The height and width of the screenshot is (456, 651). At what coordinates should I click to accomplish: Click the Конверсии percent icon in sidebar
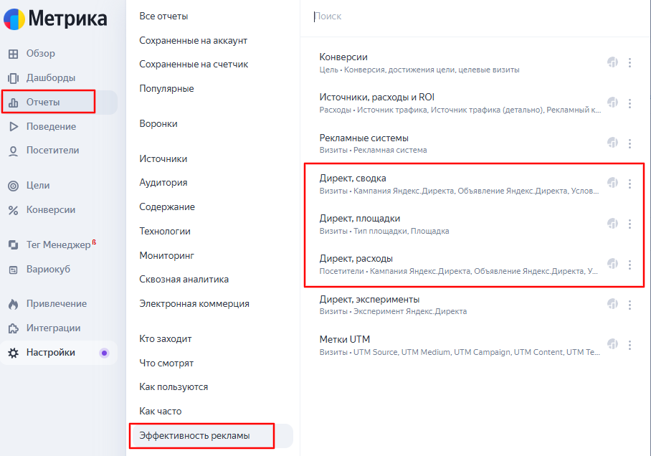click(x=14, y=210)
